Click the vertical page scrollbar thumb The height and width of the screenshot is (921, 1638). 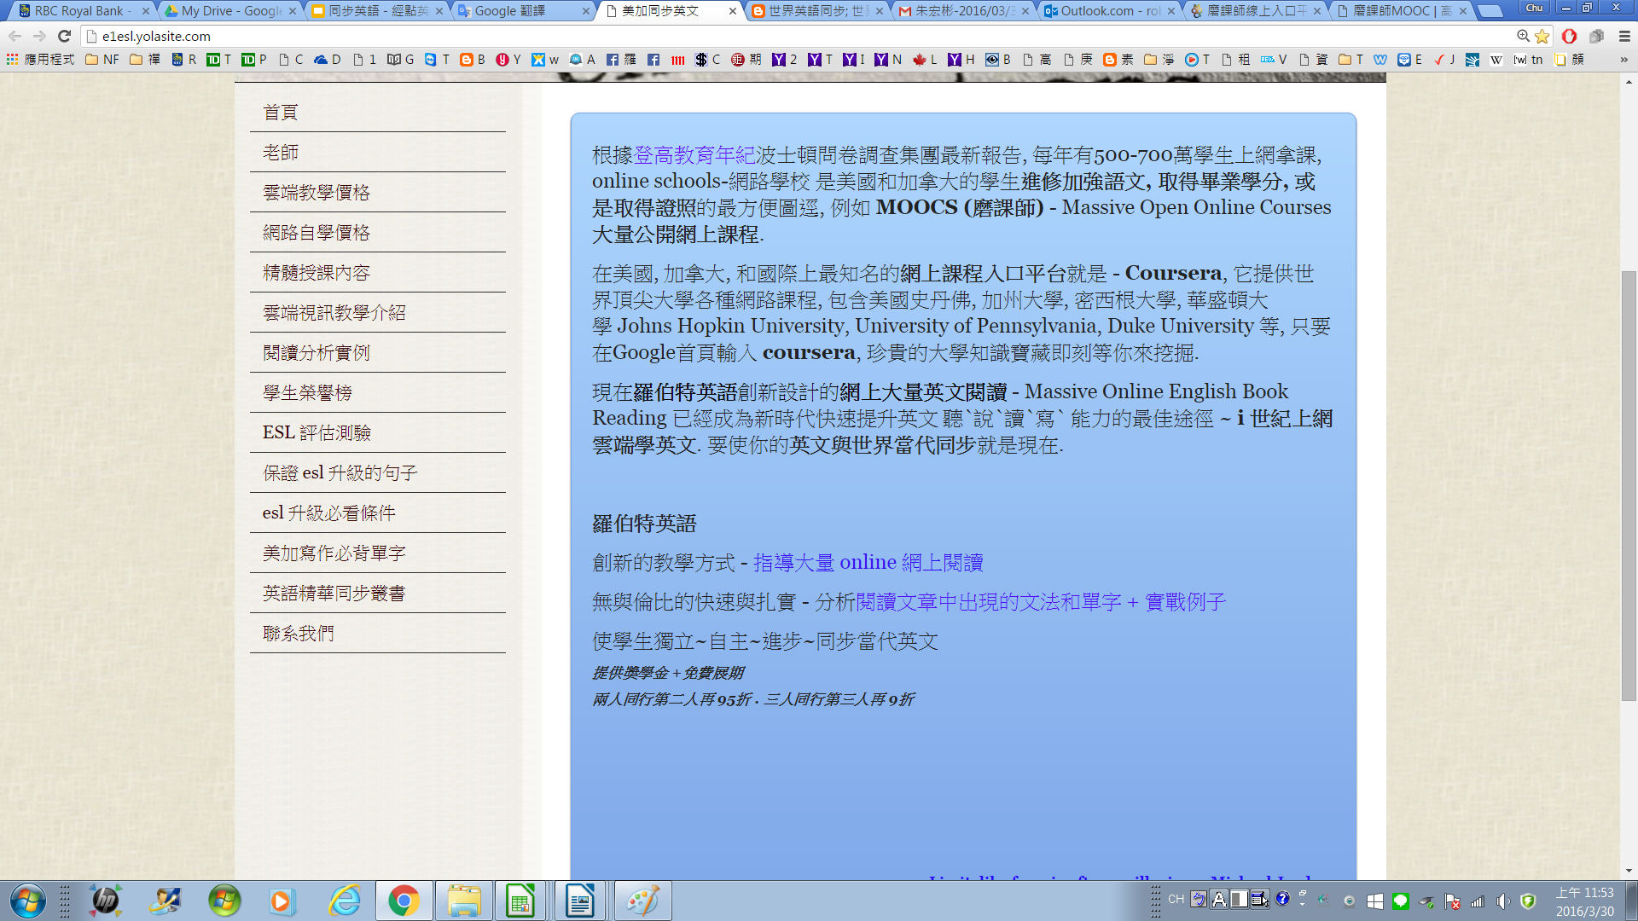[1629, 486]
